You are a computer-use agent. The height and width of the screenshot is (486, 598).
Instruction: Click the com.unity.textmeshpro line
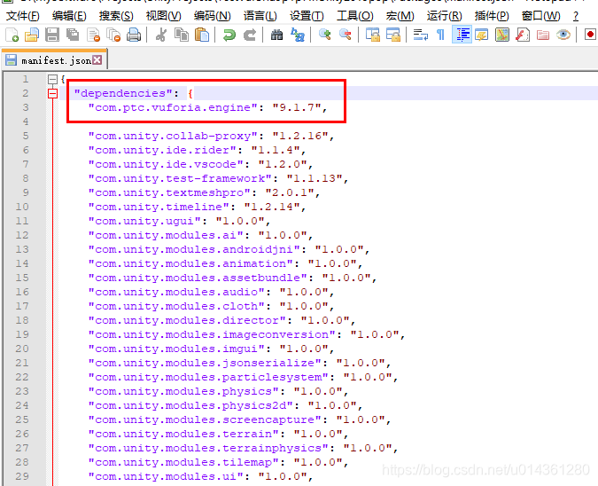(204, 192)
